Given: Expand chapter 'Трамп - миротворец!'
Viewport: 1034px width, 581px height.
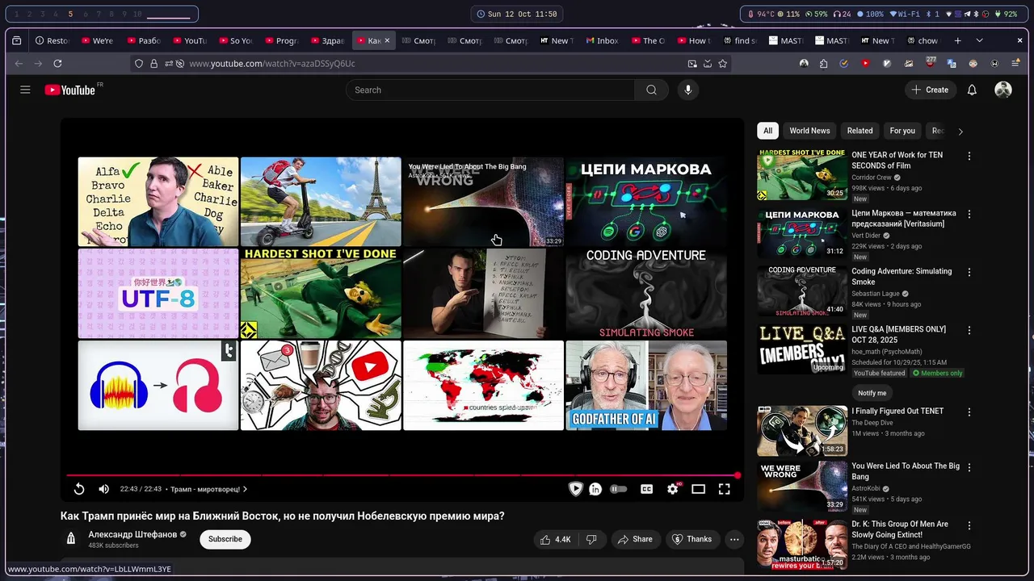Looking at the screenshot, I should tap(208, 489).
